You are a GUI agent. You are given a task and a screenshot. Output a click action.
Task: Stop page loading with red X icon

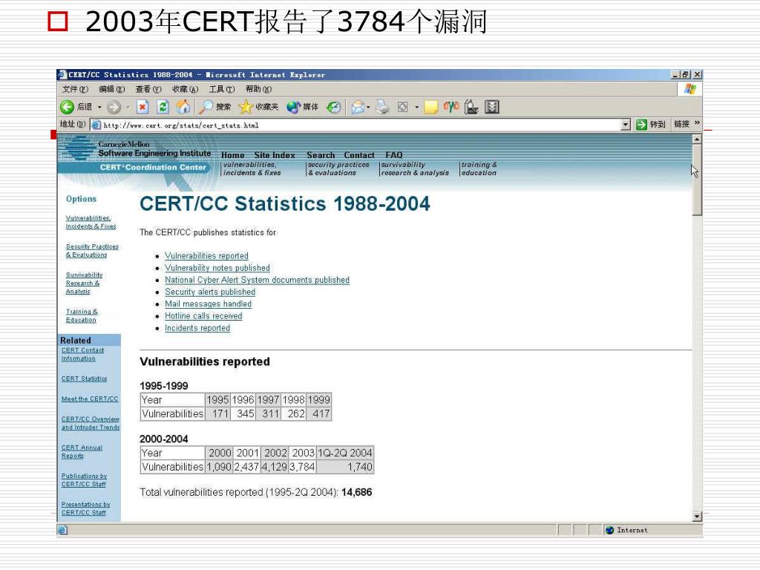coord(142,107)
